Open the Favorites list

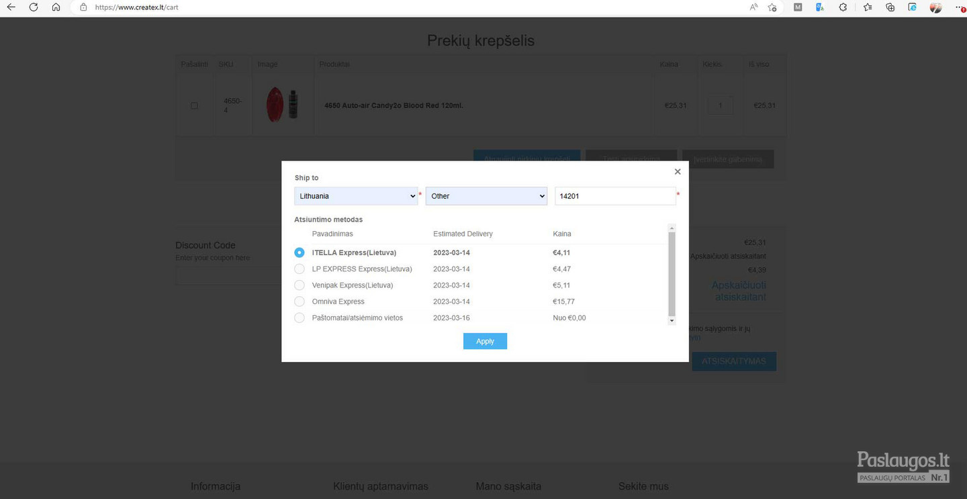pos(868,7)
